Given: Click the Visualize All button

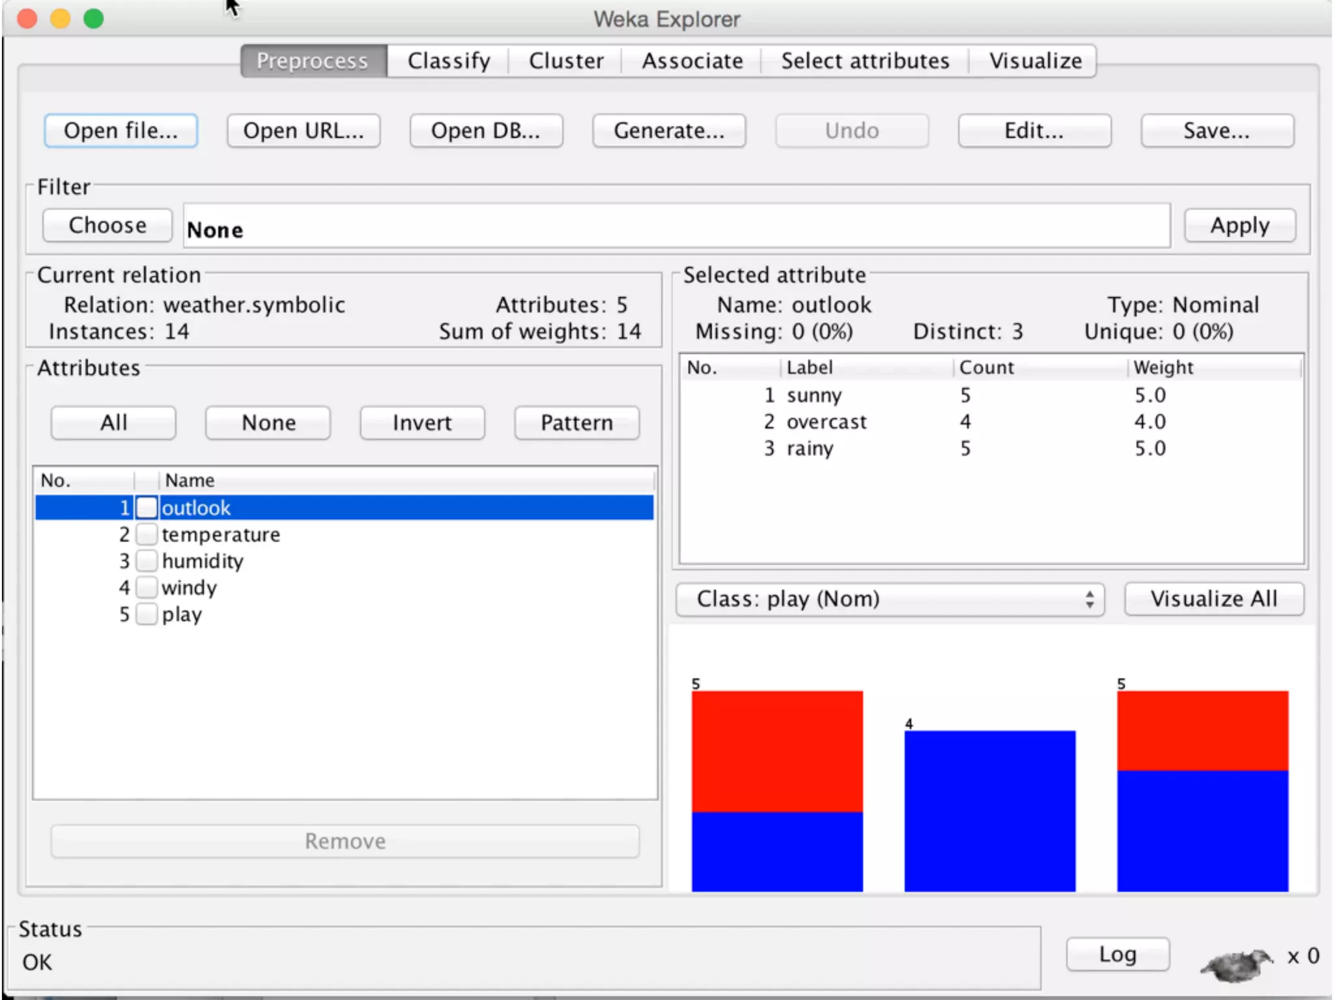Looking at the screenshot, I should 1213,599.
